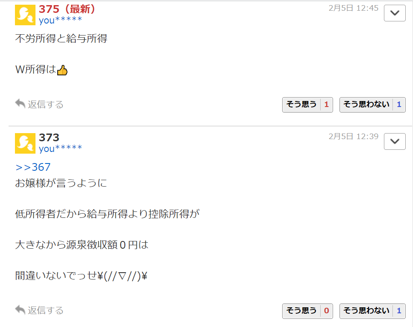Click the avatar icon of post 373
This screenshot has width=413, height=327.
25,143
